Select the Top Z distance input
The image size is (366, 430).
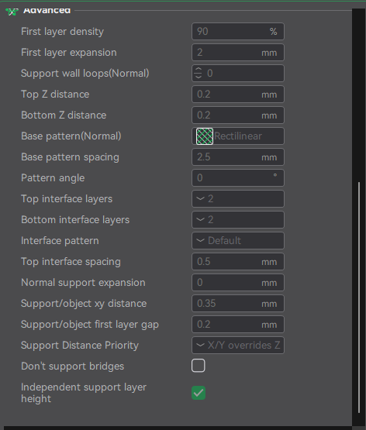click(x=238, y=94)
